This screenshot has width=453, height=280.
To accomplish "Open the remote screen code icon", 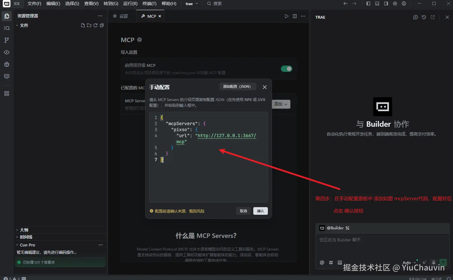I will [7, 76].
